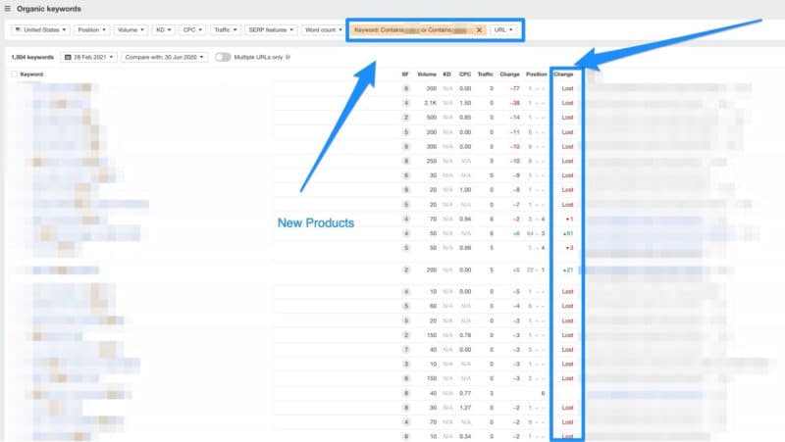Select the 0.85 CPC cell
This screenshot has height=442, width=785.
[x=465, y=118]
